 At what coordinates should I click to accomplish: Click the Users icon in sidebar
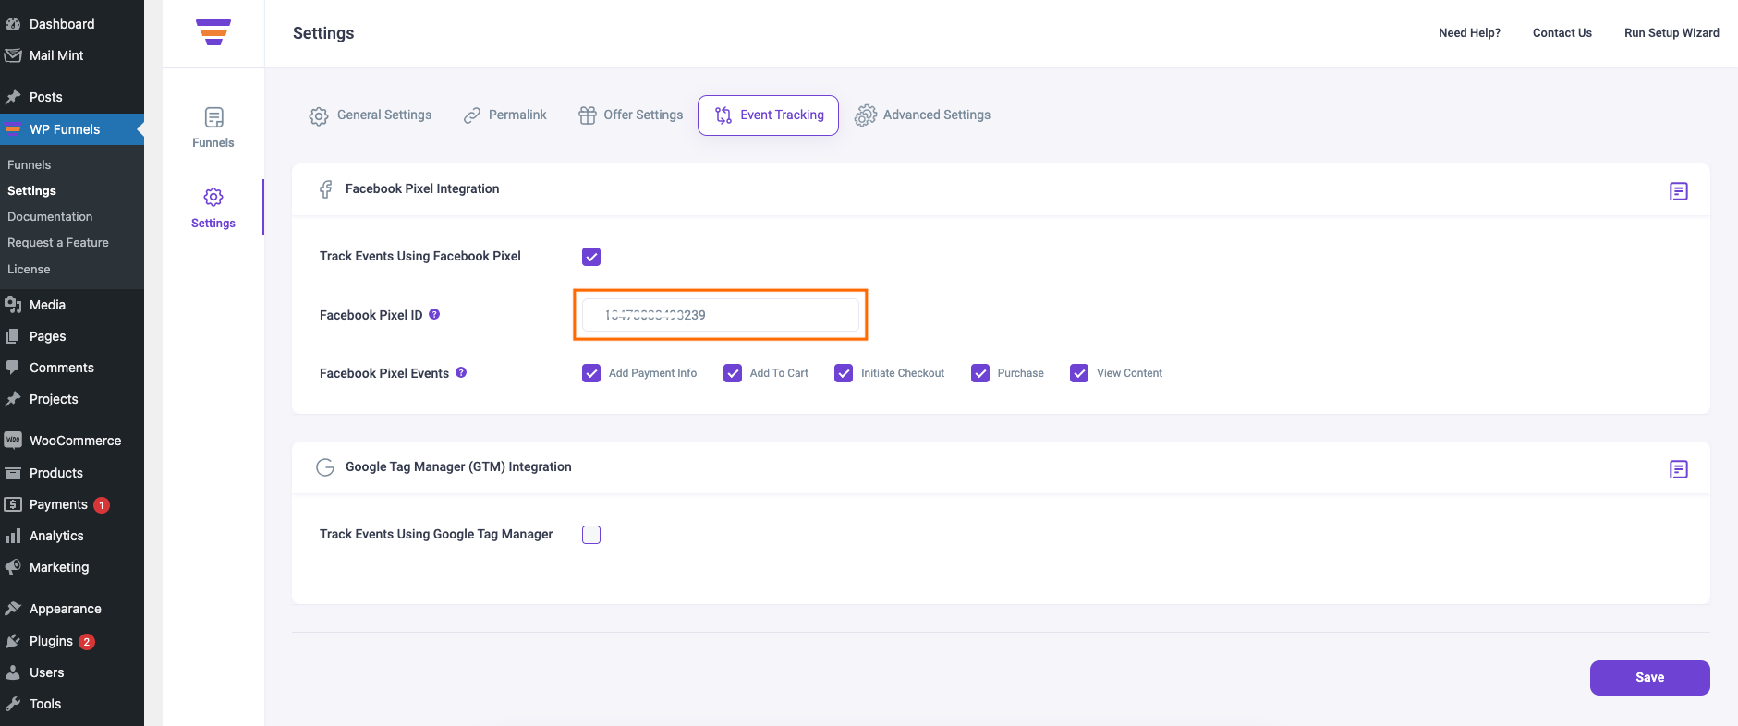click(13, 672)
